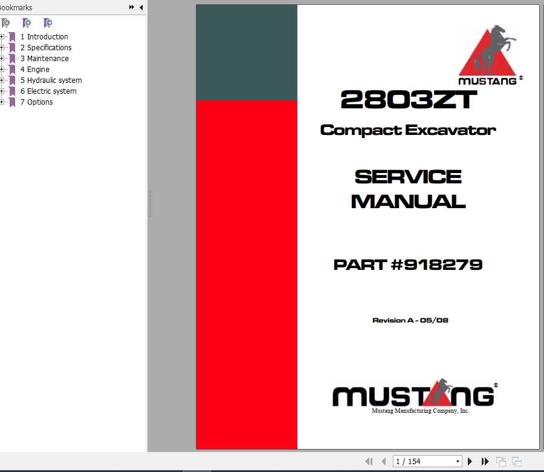Go to the next page

pyautogui.click(x=470, y=461)
